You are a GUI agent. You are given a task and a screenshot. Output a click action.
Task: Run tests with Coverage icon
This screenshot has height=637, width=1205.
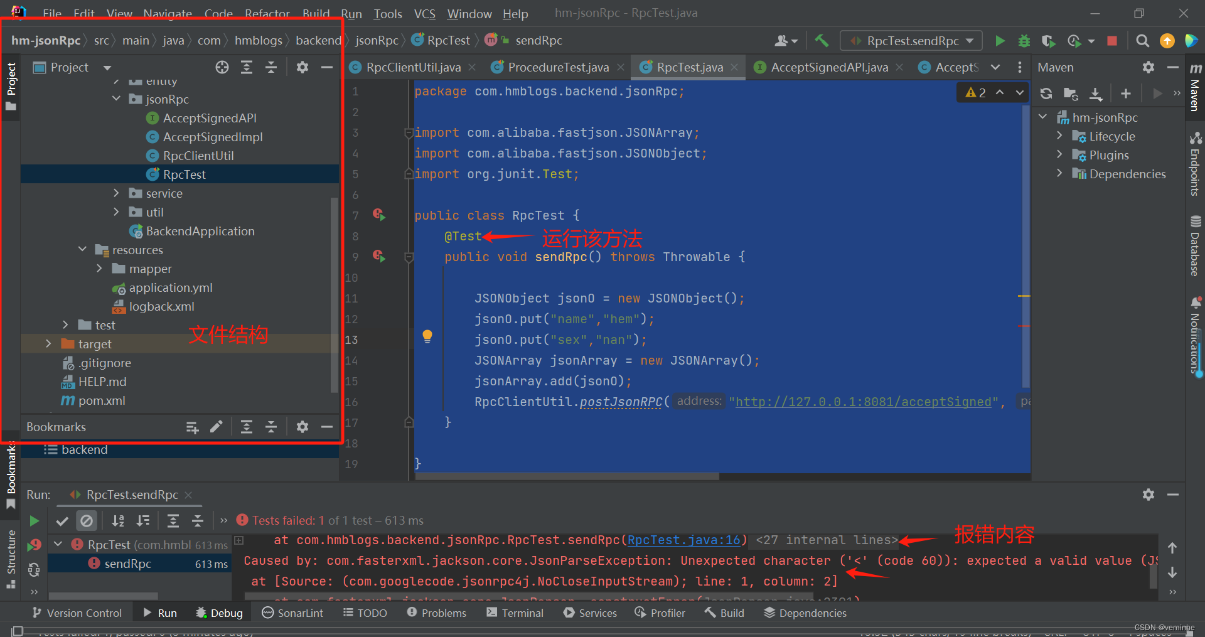point(1048,41)
